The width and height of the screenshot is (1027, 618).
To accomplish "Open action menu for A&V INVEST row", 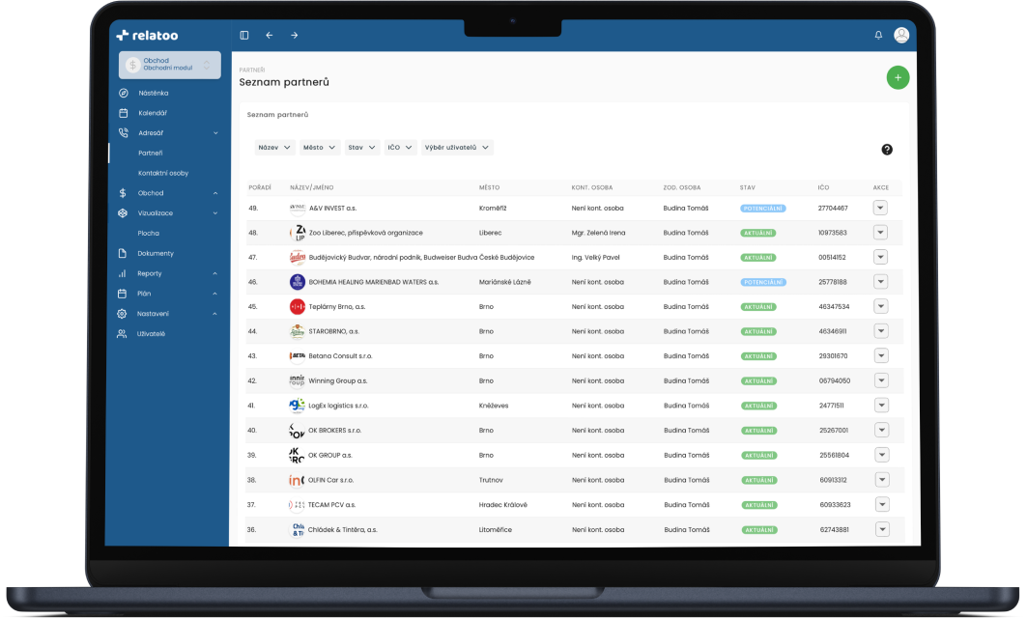I will 880,208.
